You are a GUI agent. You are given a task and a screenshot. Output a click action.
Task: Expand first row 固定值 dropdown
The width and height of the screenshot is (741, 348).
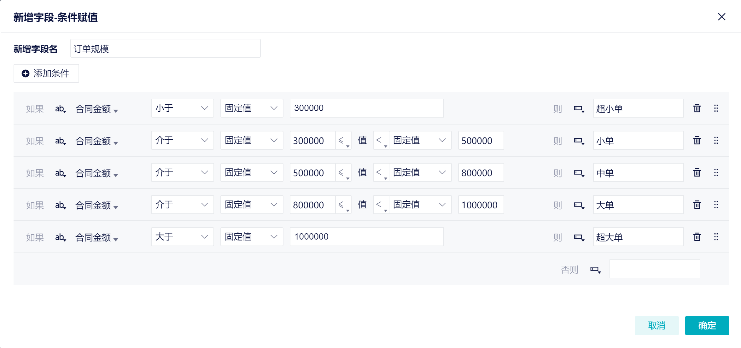click(x=251, y=108)
